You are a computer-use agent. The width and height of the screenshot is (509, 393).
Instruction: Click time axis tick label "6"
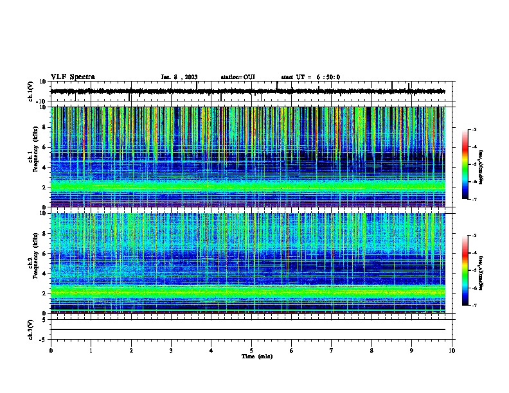pos(292,351)
